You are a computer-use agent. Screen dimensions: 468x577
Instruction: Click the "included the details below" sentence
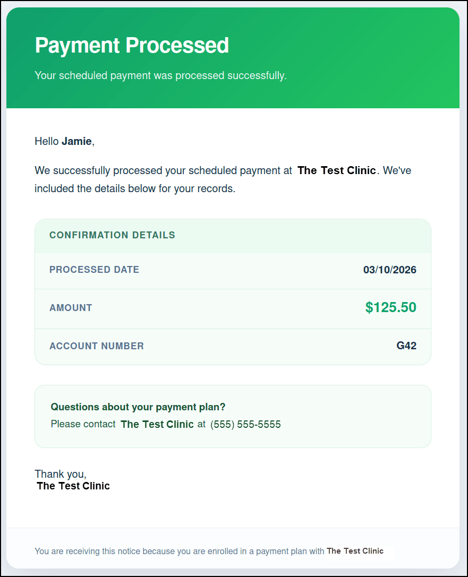(134, 188)
